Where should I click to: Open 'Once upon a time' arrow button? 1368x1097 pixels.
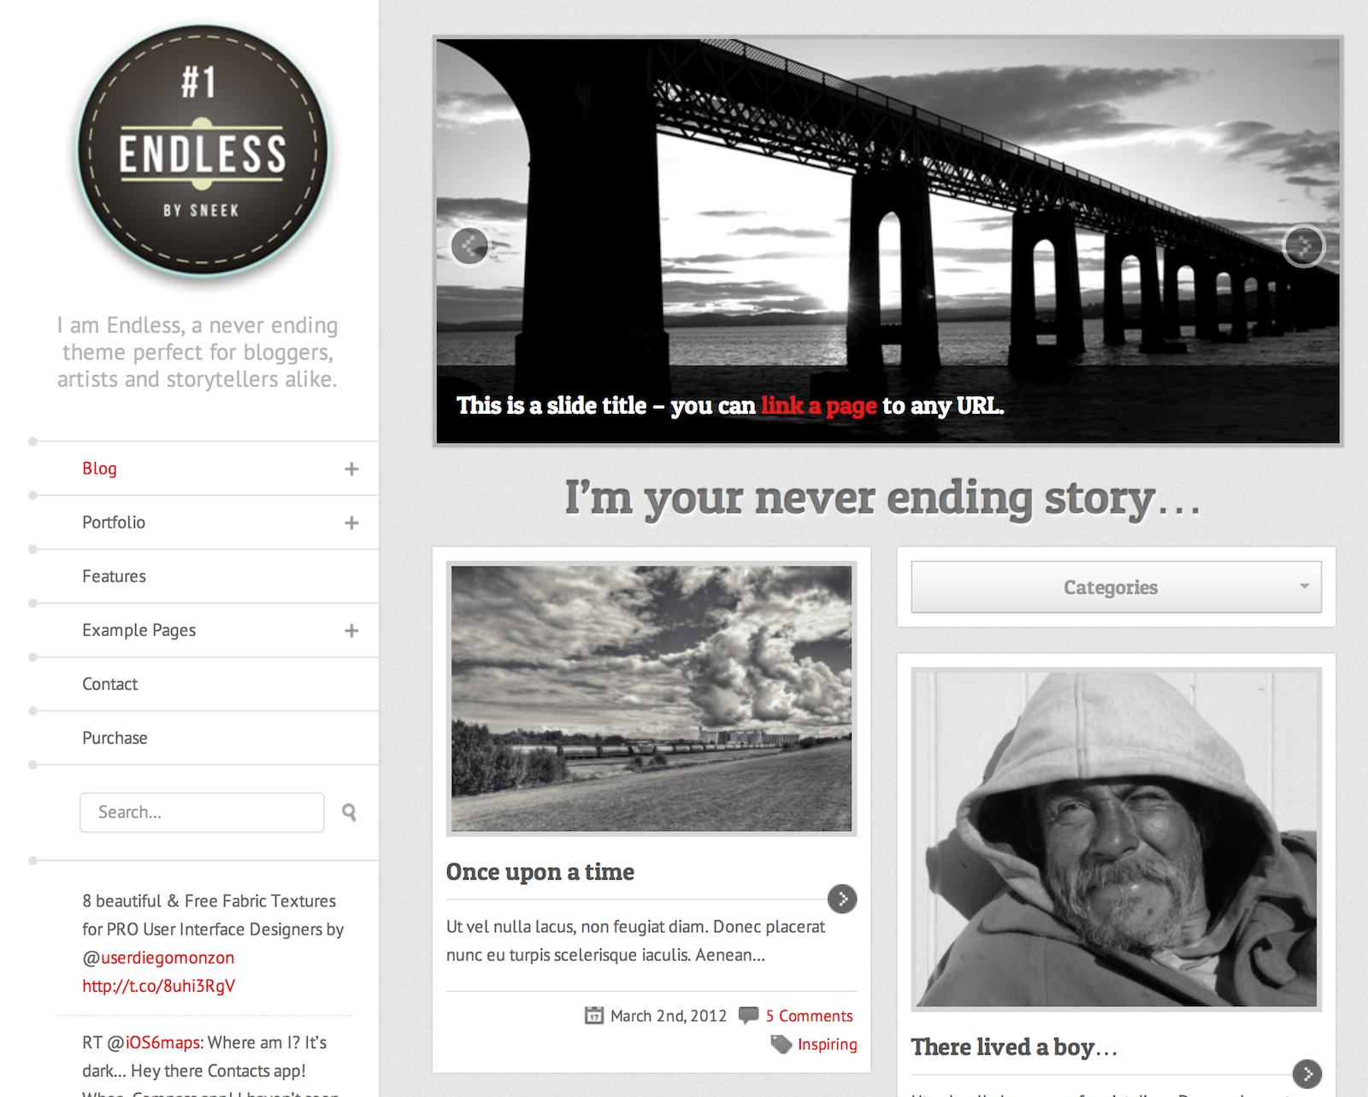click(x=842, y=899)
